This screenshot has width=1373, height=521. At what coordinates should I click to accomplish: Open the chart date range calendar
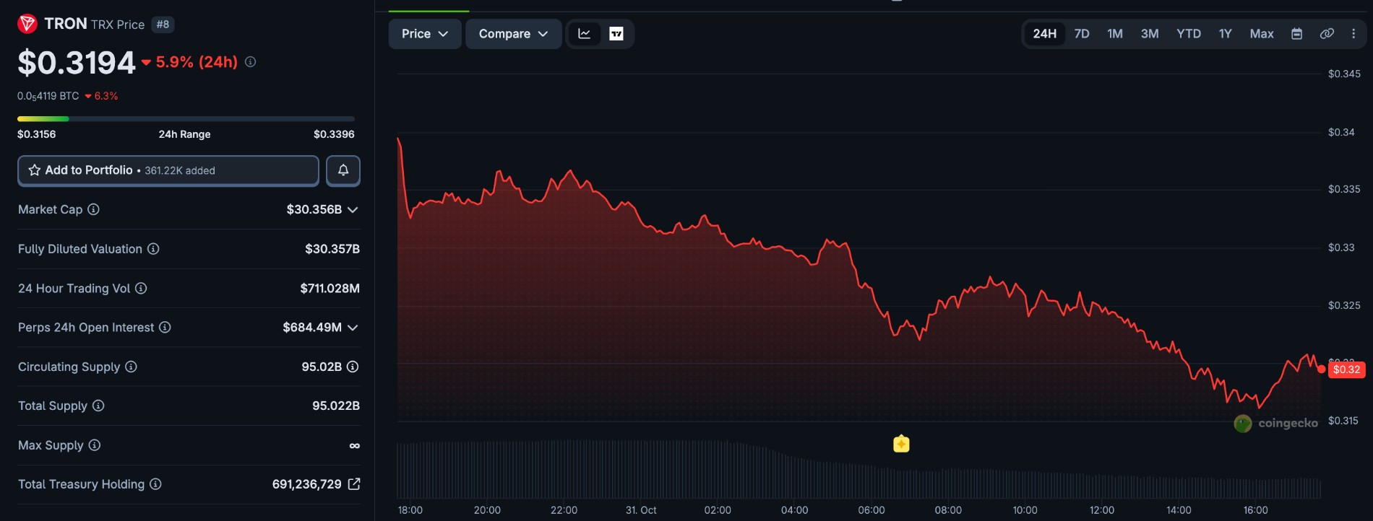[1297, 34]
